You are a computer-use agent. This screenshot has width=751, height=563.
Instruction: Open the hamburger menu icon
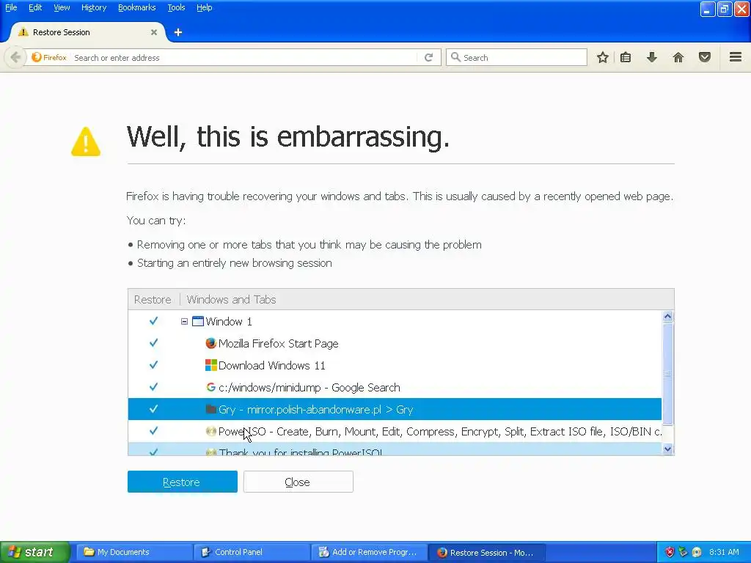736,57
